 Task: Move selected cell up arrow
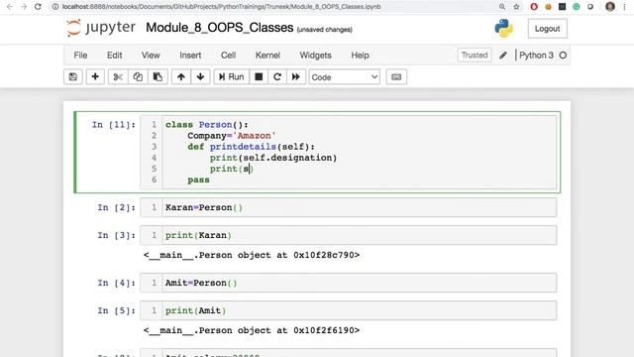(x=180, y=77)
